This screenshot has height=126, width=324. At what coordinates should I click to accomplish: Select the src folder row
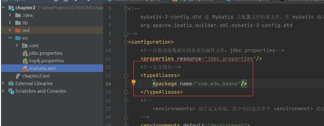coord(52,38)
